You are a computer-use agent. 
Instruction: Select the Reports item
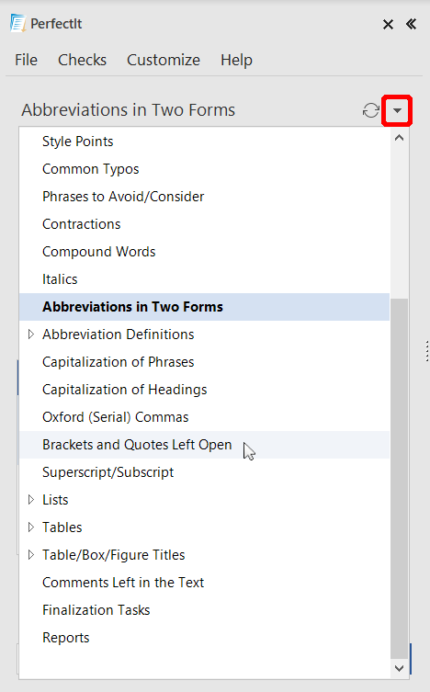[204, 638]
